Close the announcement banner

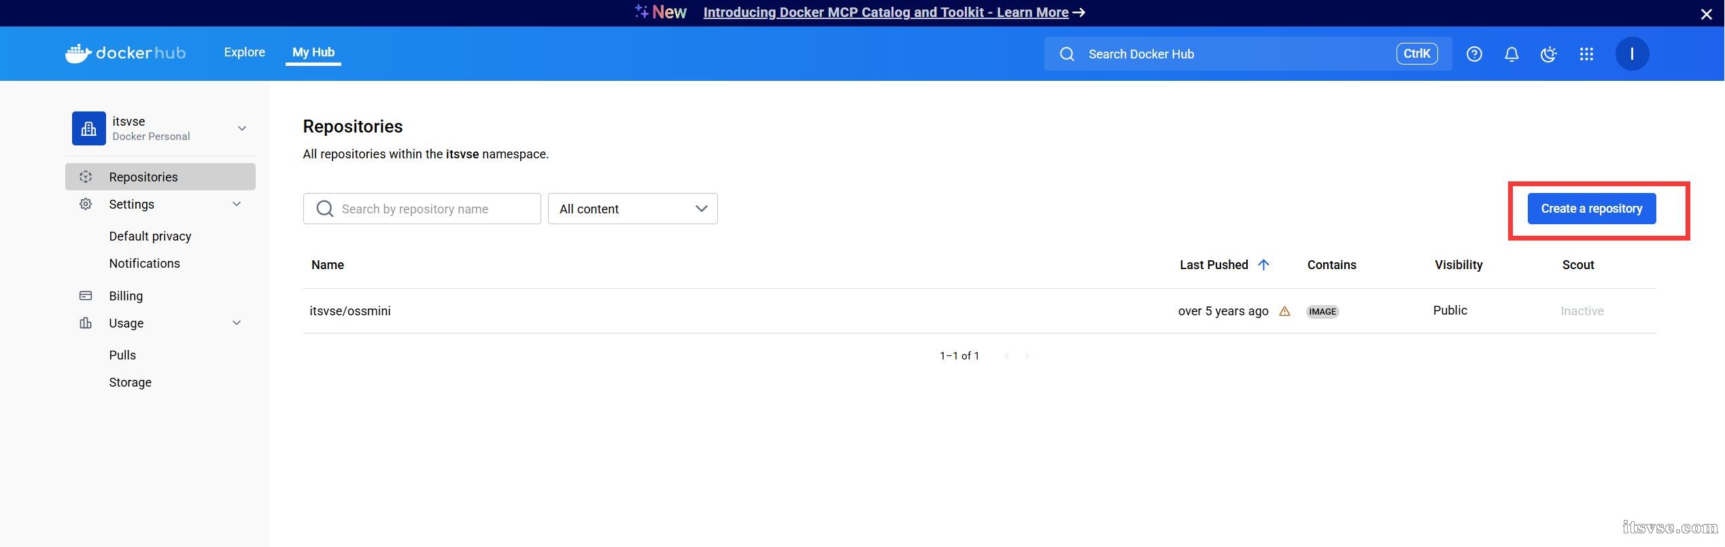pyautogui.click(x=1706, y=14)
